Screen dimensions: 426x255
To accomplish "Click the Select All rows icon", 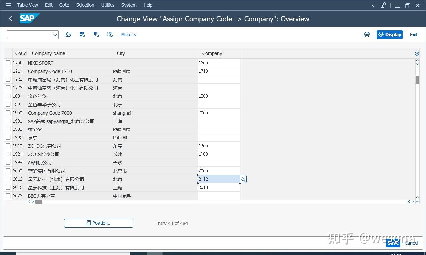I will (x=82, y=35).
